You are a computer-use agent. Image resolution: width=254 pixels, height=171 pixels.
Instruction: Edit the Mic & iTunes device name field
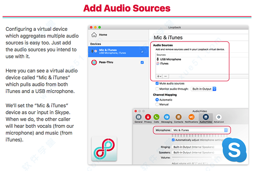201,37
